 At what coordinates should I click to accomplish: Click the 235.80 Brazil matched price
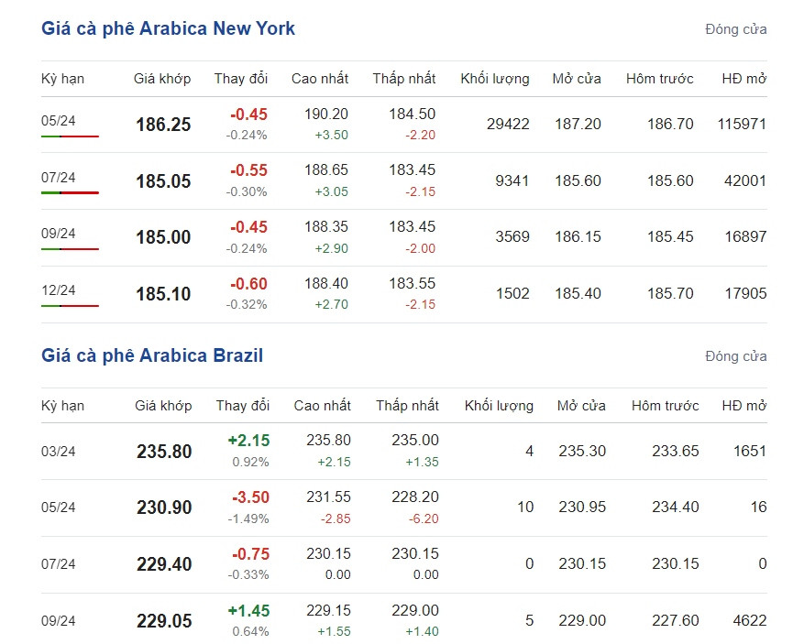point(164,452)
